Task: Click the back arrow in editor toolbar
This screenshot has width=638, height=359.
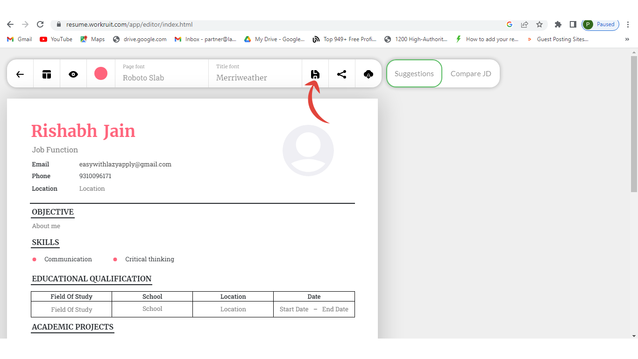Action: [20, 74]
